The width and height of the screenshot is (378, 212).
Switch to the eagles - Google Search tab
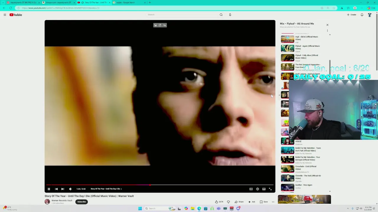[129, 2]
